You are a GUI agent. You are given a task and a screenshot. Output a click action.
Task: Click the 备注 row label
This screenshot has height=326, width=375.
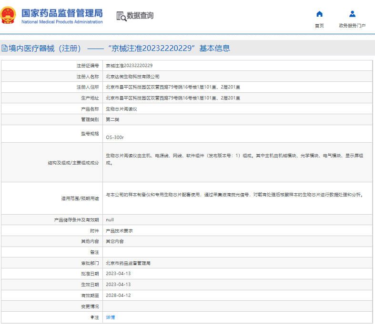pyautogui.click(x=94, y=252)
